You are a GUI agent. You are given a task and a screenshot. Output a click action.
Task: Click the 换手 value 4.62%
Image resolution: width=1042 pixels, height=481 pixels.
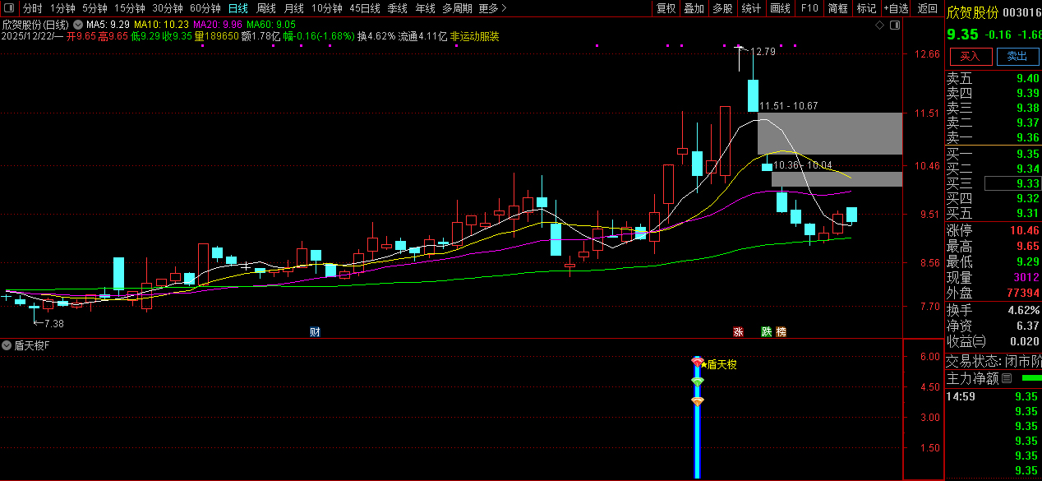click(x=1024, y=310)
